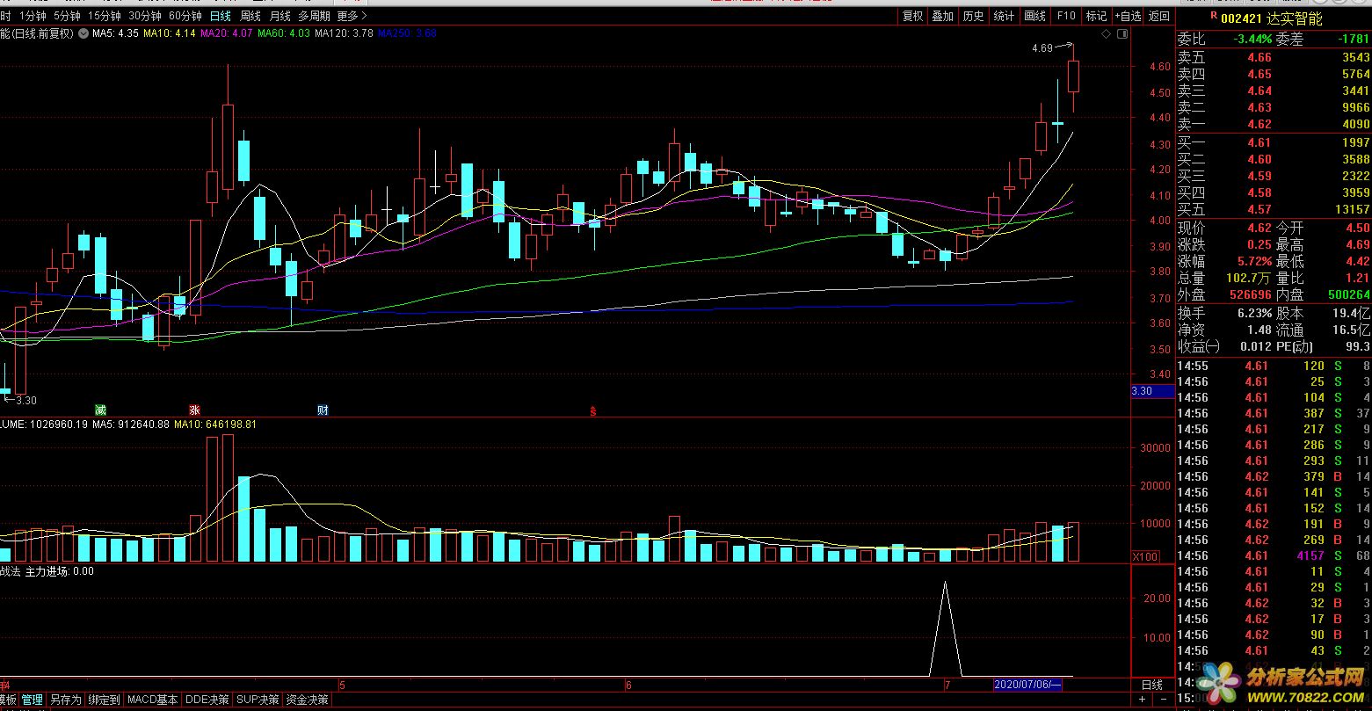Switch to the 5分钟 period
Image resolution: width=1372 pixels, height=711 pixels.
(67, 16)
